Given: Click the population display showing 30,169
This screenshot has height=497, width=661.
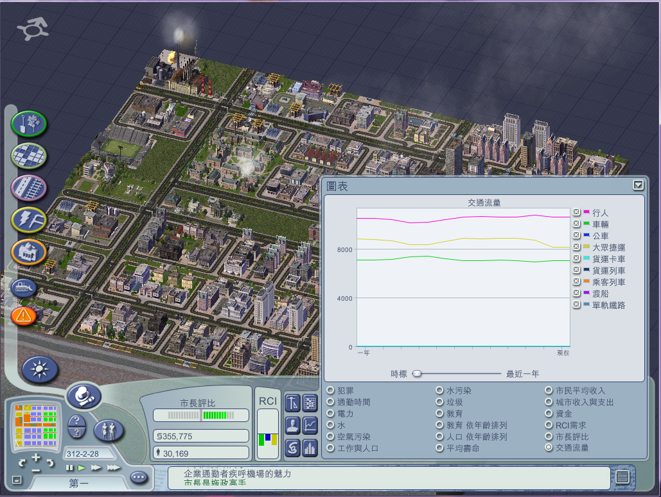Looking at the screenshot, I should [200, 453].
